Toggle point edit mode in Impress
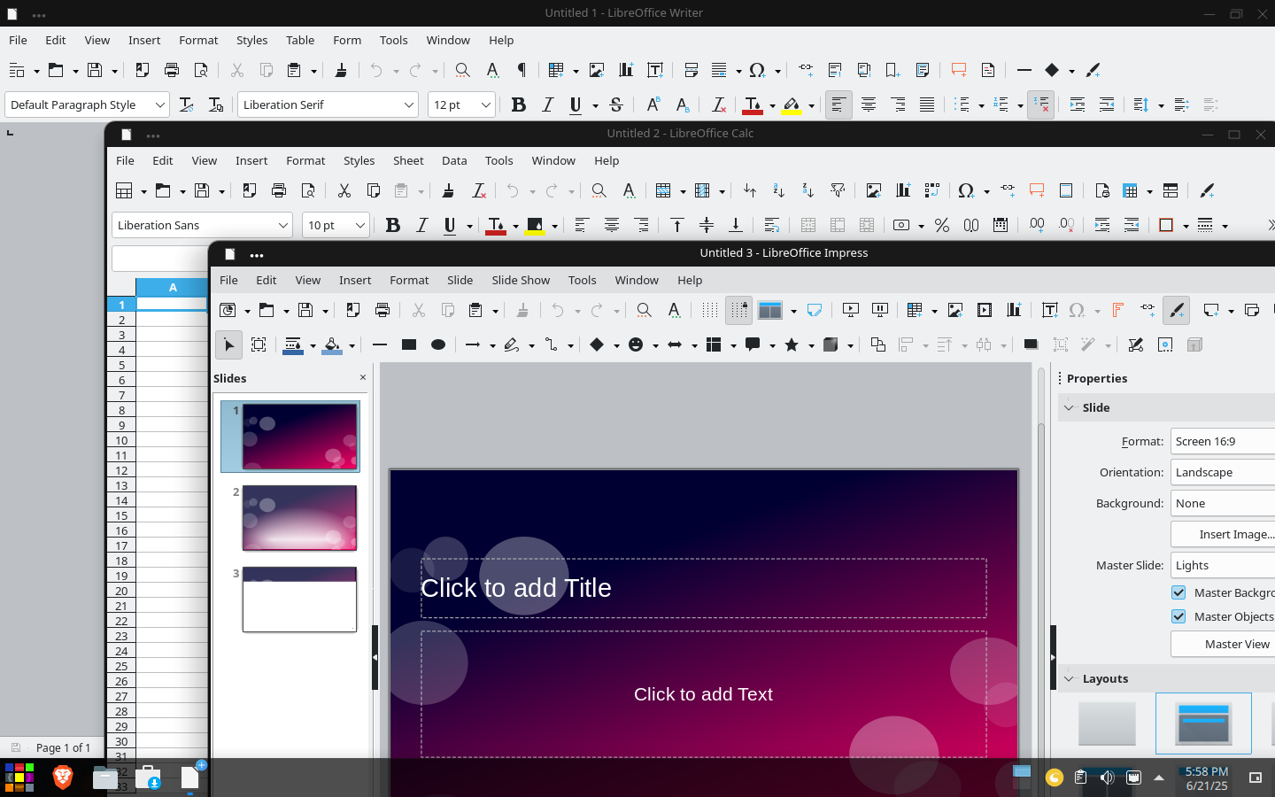This screenshot has width=1275, height=797. pos(1136,344)
